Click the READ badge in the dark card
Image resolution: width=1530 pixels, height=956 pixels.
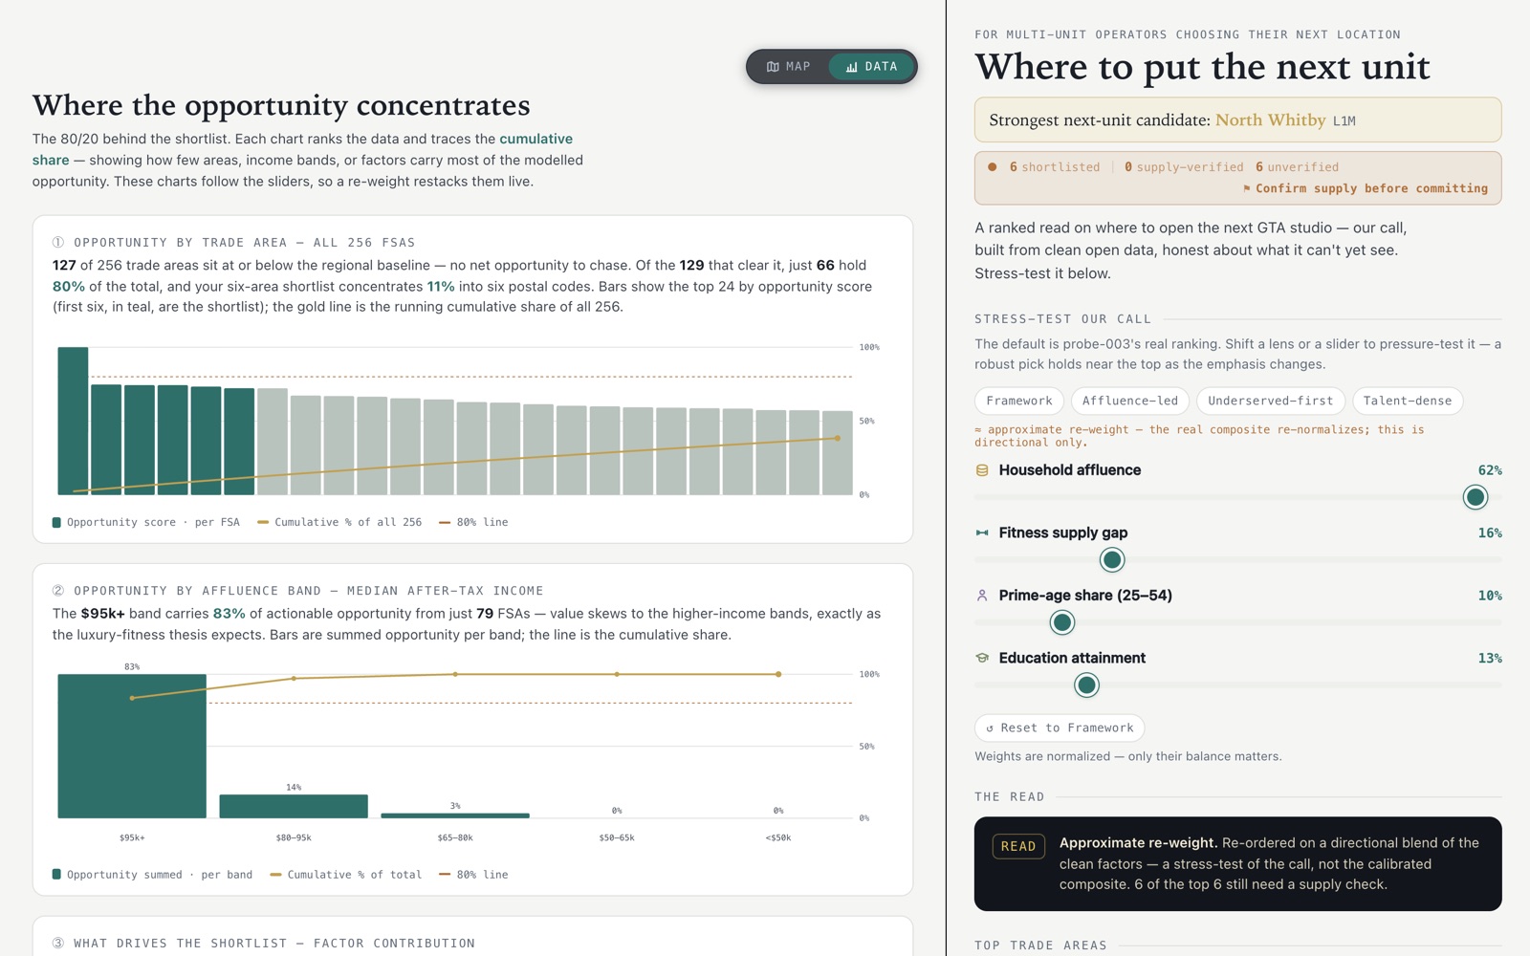[x=1018, y=846]
